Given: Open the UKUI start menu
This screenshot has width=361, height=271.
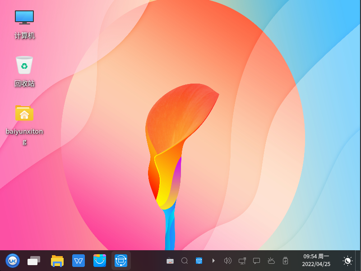Looking at the screenshot, I should pos(13,261).
